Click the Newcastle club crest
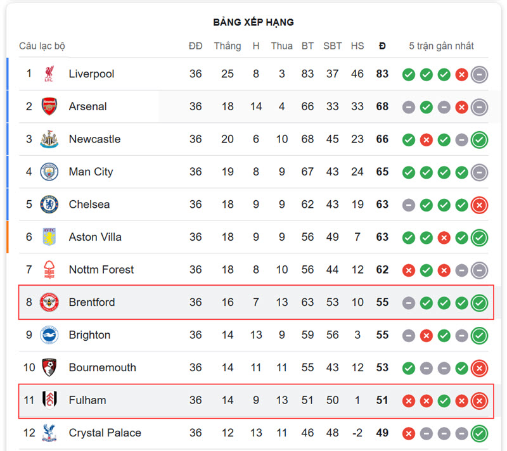Image resolution: width=507 pixels, height=451 pixels. tap(49, 139)
